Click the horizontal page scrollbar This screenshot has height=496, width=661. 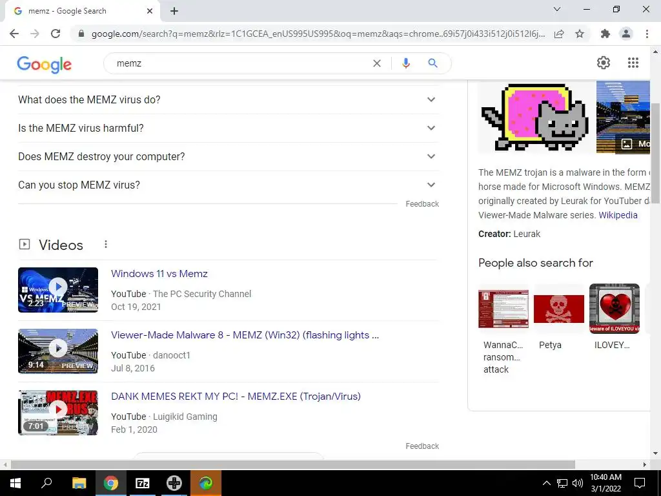[x=293, y=464]
